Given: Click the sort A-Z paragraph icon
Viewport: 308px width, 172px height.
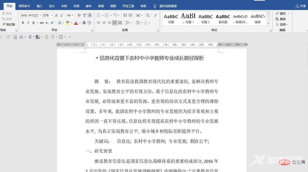Looking at the screenshot, I should pos(148,15).
